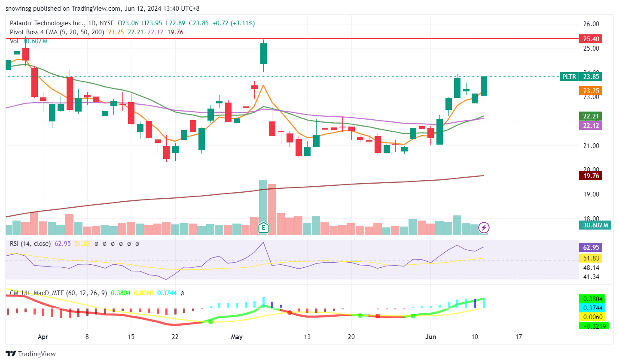This screenshot has height=363, width=619.
Task: Click the Pivot Boss 4 EMA legend name
Action: tap(57, 32)
